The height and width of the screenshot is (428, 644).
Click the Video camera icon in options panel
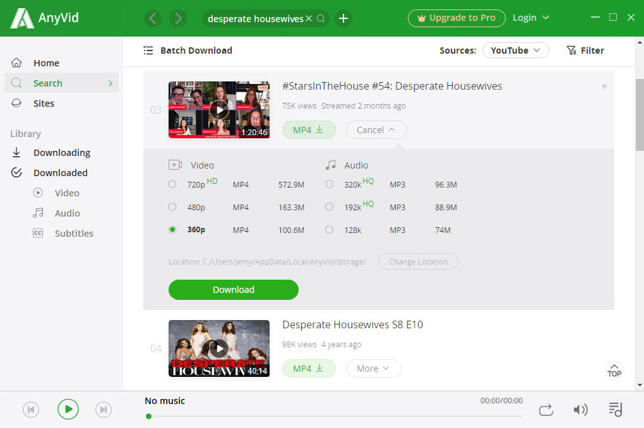176,165
